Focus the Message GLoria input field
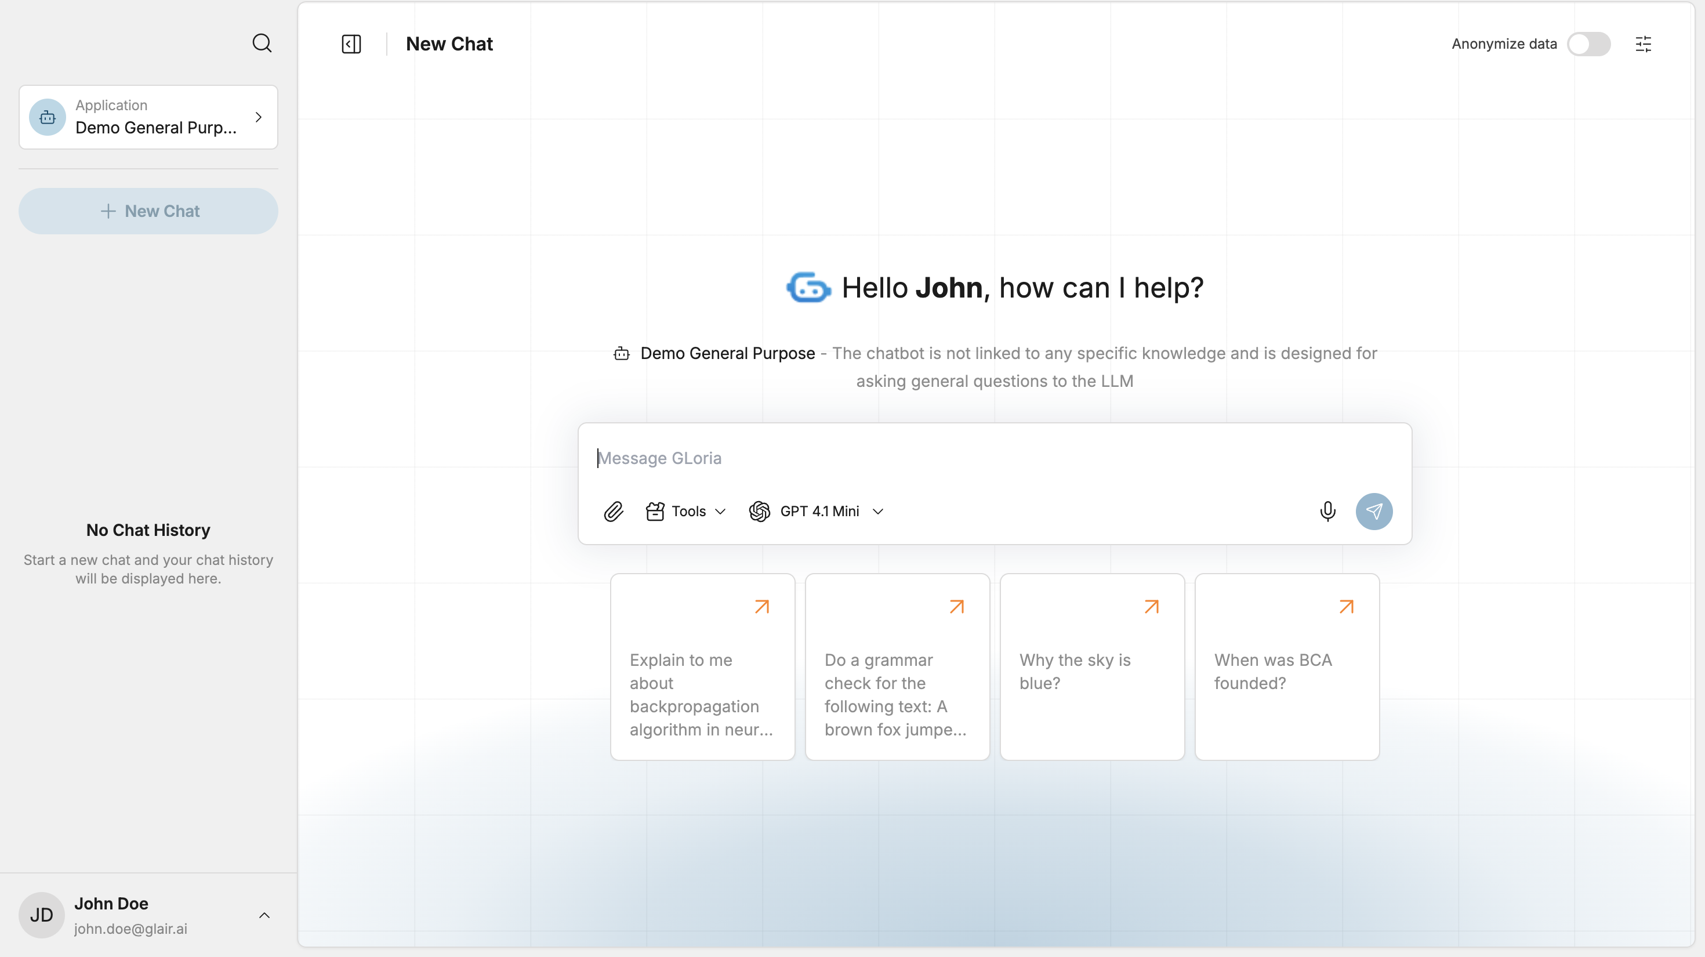The width and height of the screenshot is (1705, 957). pyautogui.click(x=993, y=459)
